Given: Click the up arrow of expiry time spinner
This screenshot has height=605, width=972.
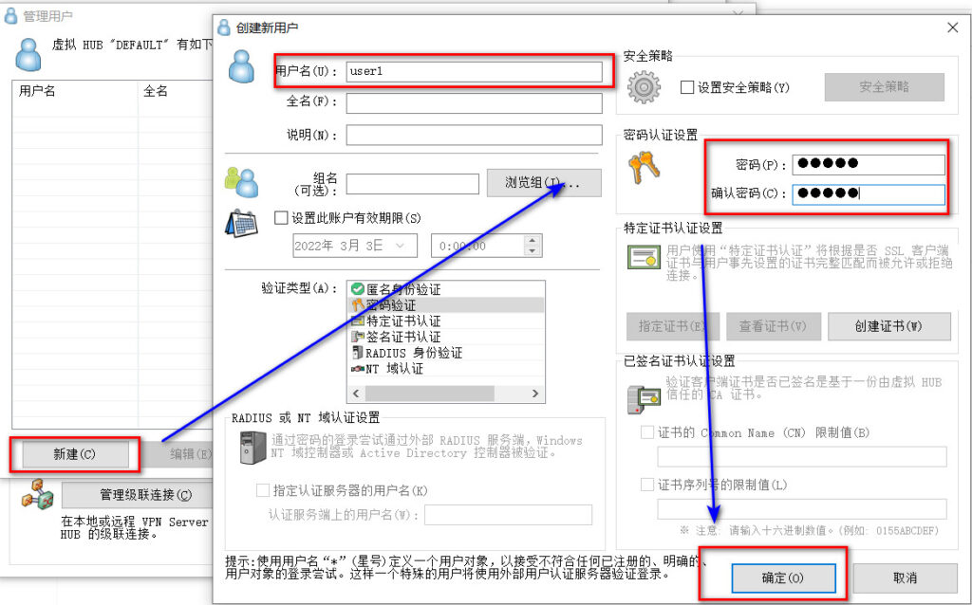Looking at the screenshot, I should [x=532, y=241].
